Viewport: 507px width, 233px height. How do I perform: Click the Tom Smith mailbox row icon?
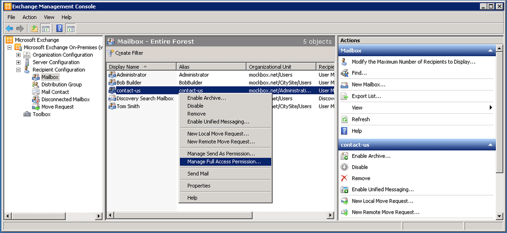[x=112, y=106]
